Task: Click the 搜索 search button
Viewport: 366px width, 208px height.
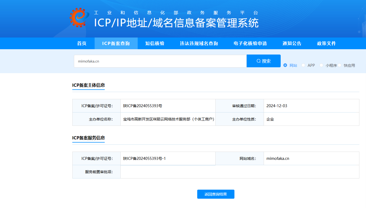Action: [x=264, y=61]
